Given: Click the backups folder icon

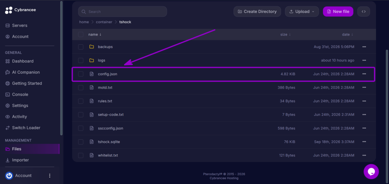Looking at the screenshot, I should click(x=92, y=47).
